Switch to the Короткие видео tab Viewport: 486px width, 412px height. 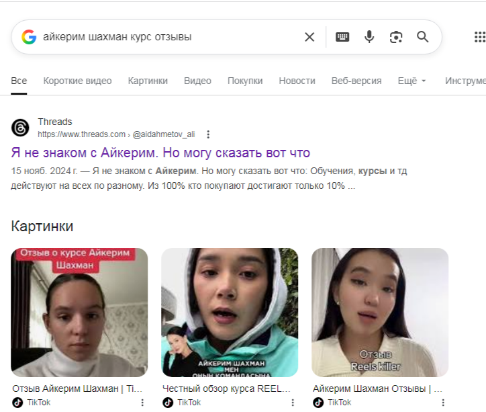coord(77,81)
